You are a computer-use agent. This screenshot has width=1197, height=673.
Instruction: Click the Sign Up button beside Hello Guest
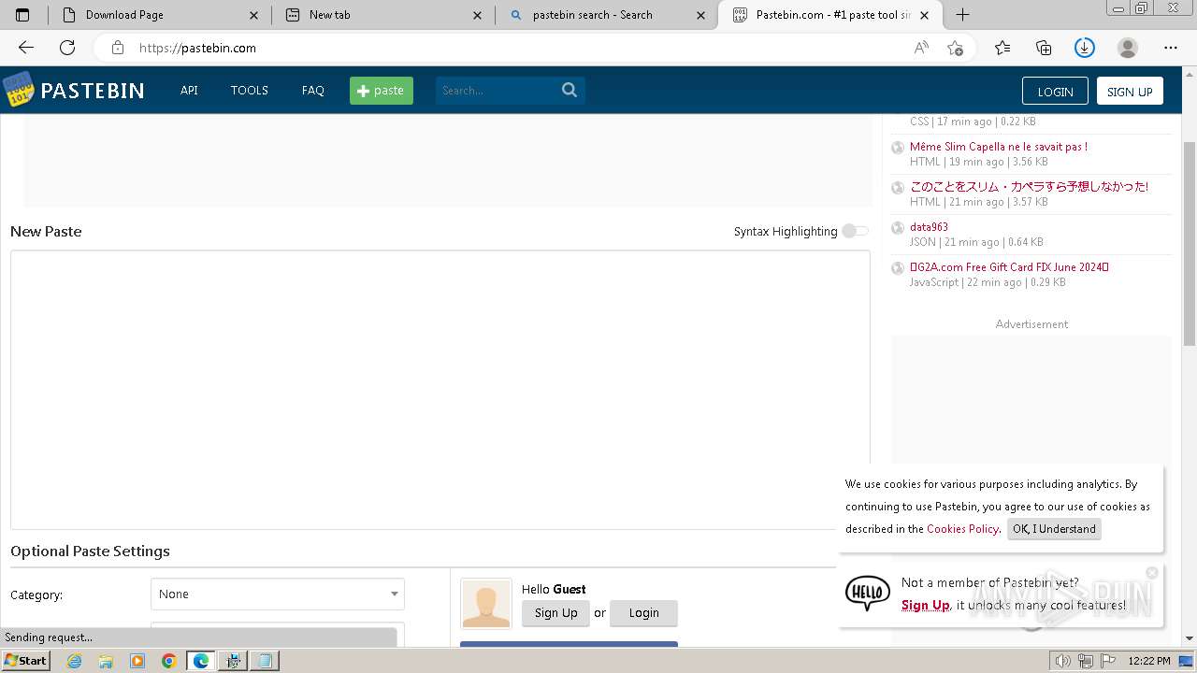pyautogui.click(x=556, y=613)
